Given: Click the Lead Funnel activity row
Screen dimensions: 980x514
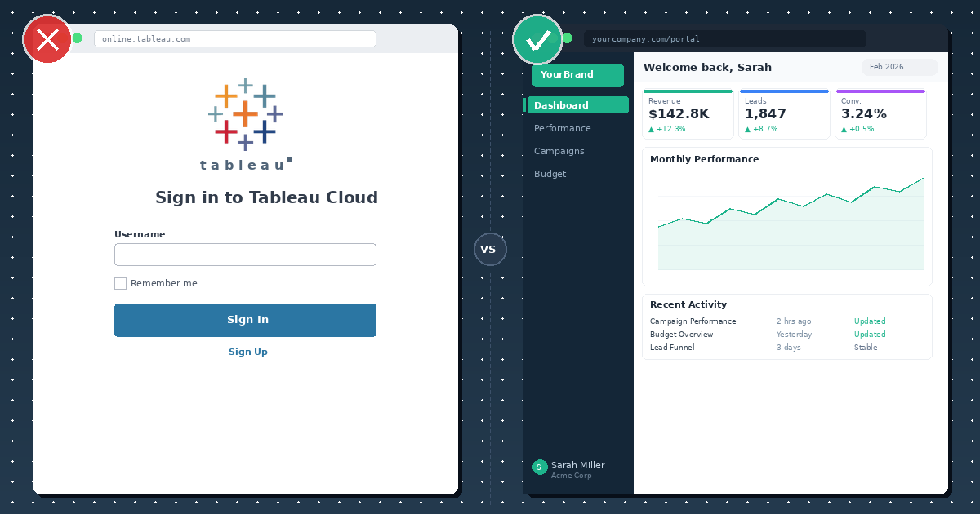Looking at the screenshot, I should tap(787, 348).
